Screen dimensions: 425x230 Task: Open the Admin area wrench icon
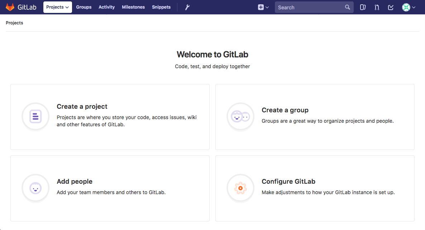(187, 7)
